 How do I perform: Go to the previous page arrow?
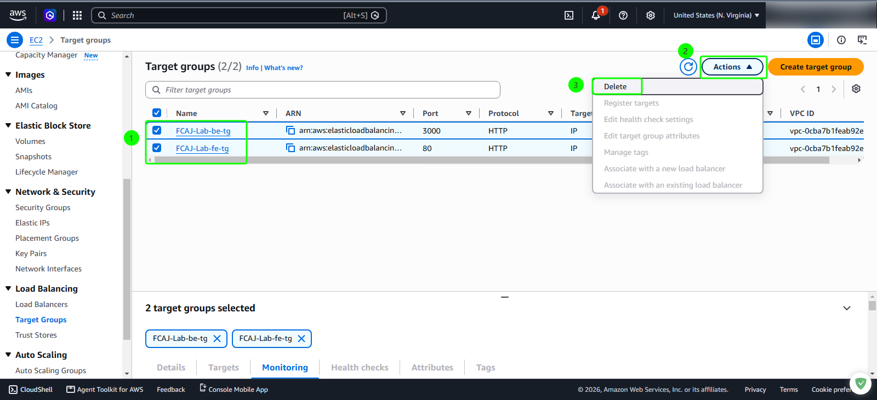pos(803,89)
